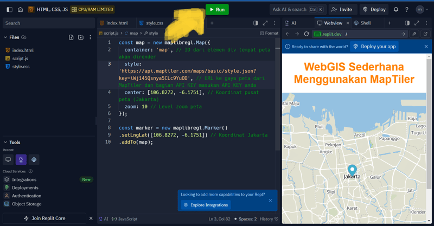Format the code with Format button
The image size is (434, 226).
click(269, 33)
